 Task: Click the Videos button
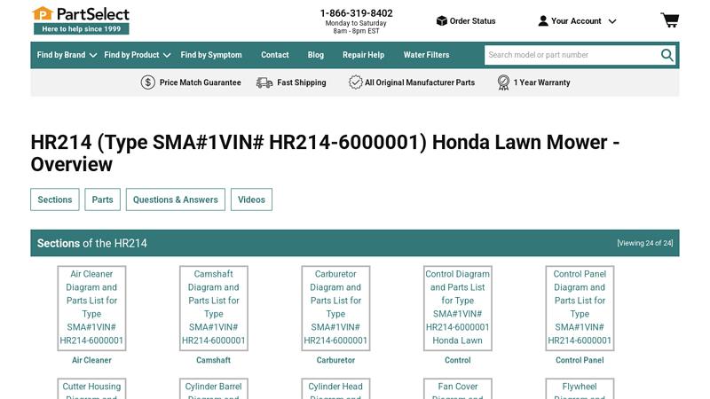point(251,199)
